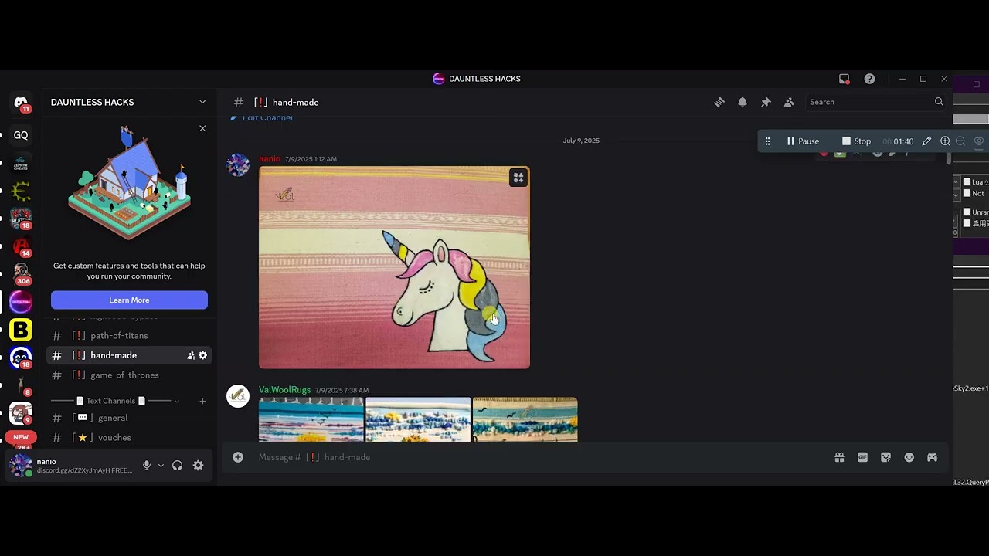Click the plus attachment button
The width and height of the screenshot is (989, 556).
click(238, 457)
